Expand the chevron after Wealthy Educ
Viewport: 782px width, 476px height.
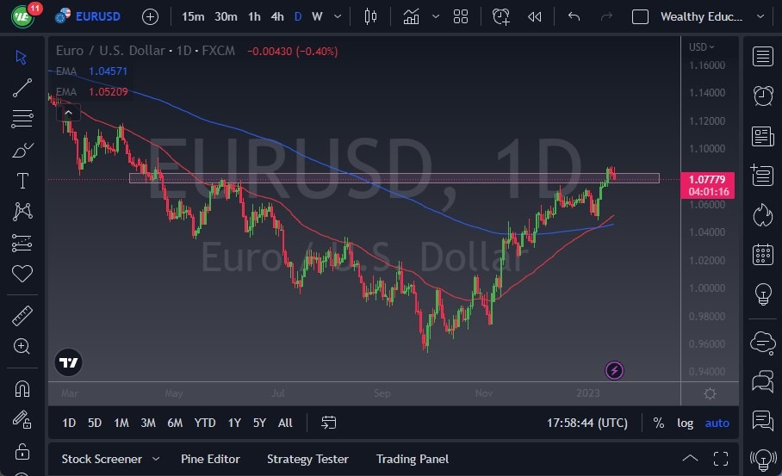[x=760, y=16]
